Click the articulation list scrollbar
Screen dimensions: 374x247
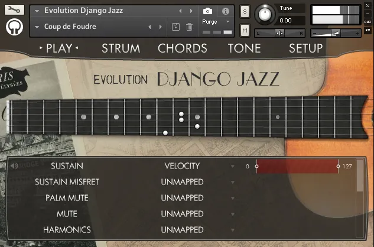click(359, 175)
